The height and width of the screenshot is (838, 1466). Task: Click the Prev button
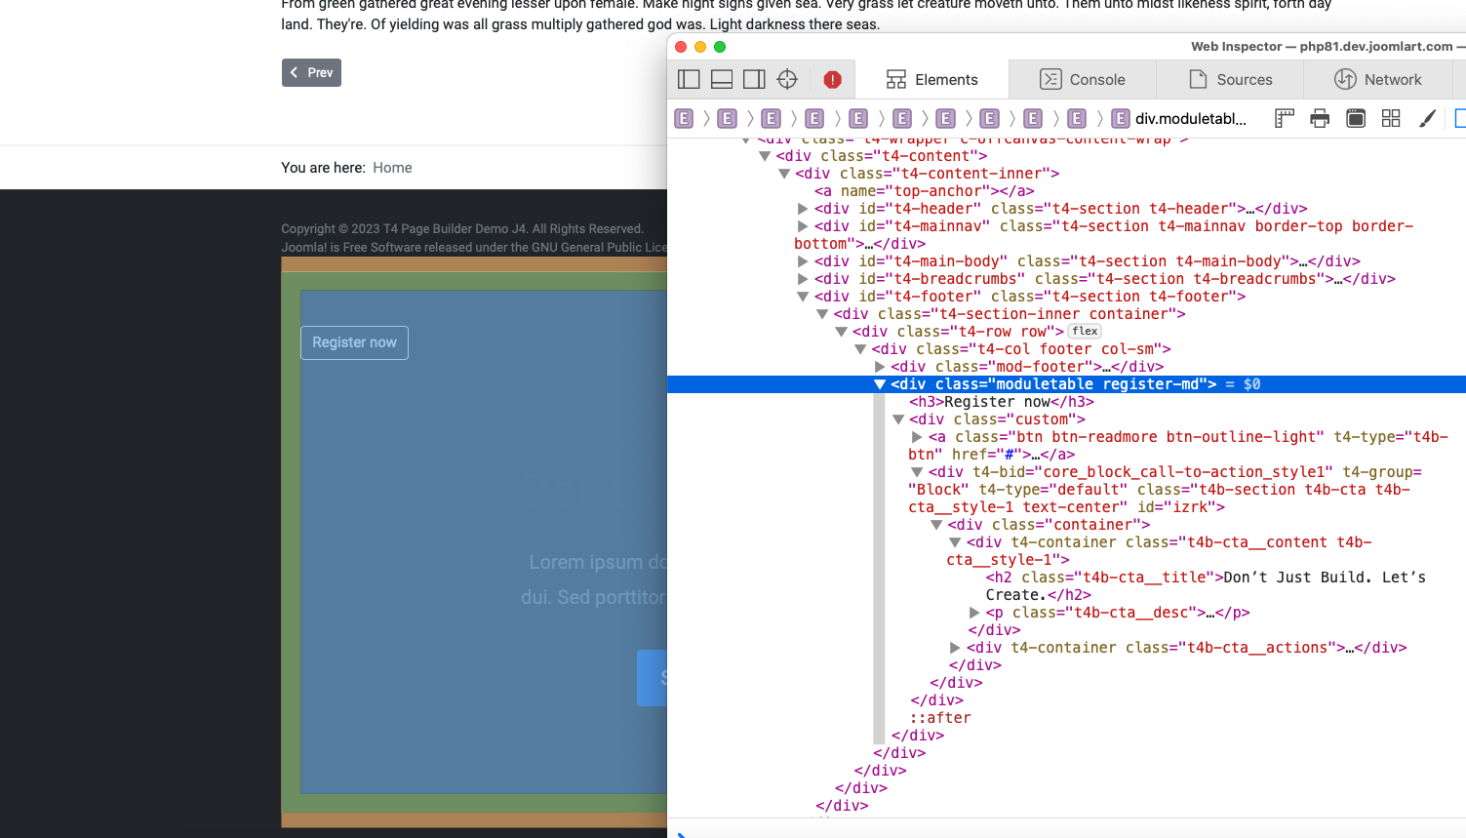tap(311, 73)
